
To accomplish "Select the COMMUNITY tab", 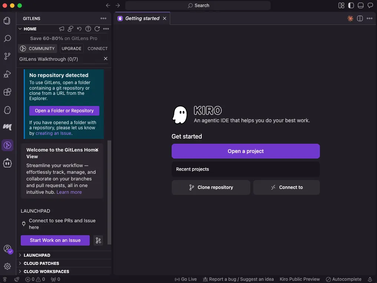I will (37, 49).
